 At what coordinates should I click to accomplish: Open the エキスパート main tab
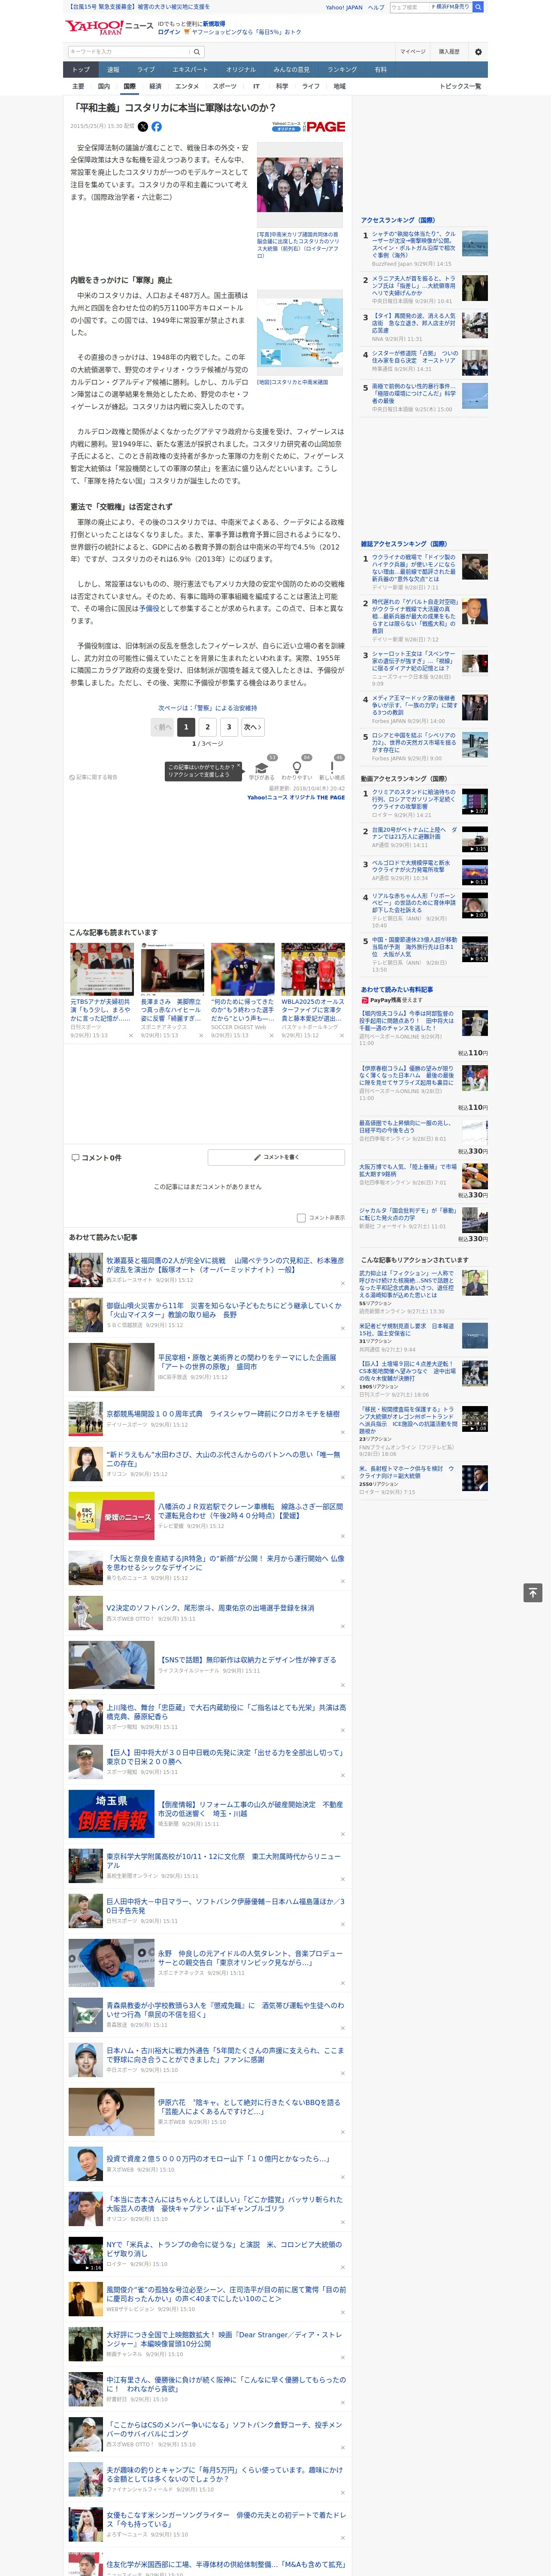[x=190, y=70]
